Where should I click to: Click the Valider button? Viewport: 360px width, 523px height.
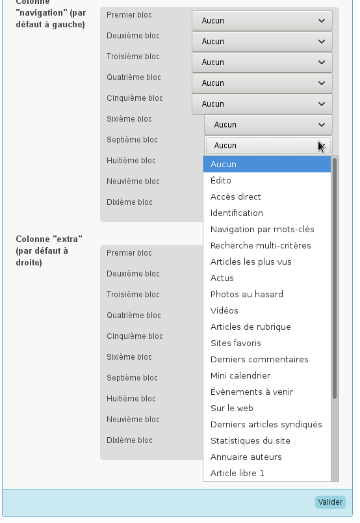(330, 502)
